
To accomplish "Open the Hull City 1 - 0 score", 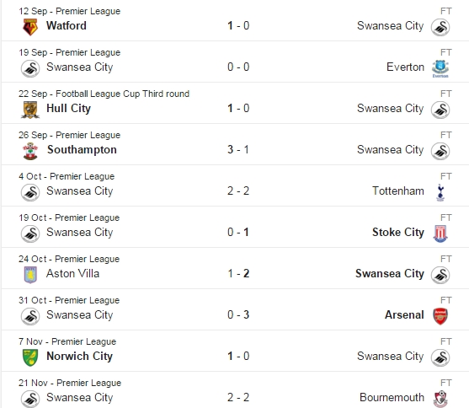I will (238, 108).
